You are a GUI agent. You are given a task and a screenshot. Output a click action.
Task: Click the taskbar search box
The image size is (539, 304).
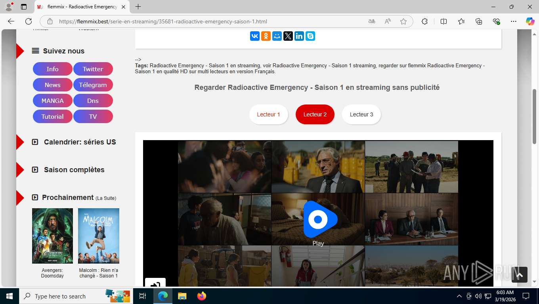[x=75, y=296]
